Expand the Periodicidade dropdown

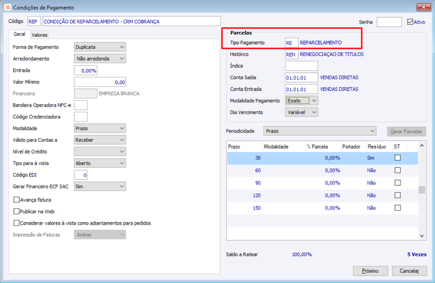coord(320,131)
